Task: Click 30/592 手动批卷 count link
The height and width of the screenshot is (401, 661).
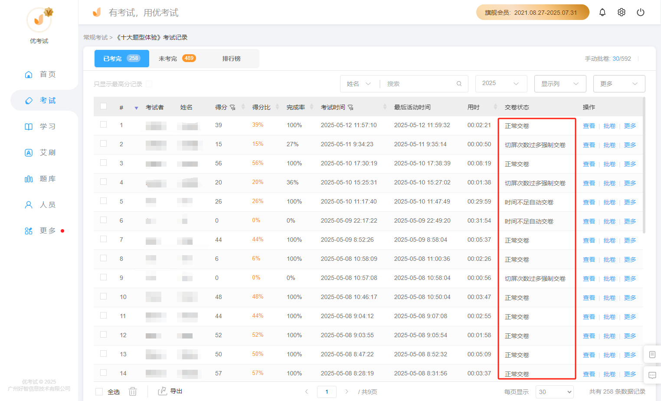Action: click(622, 59)
